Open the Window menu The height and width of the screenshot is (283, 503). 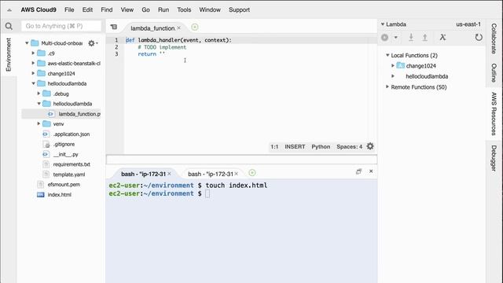pos(210,9)
